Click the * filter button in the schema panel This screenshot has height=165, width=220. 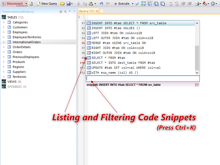click(70, 11)
